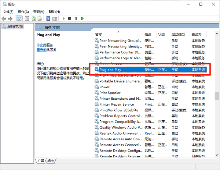Sort by the 登录为 column header

pyautogui.click(x=198, y=34)
